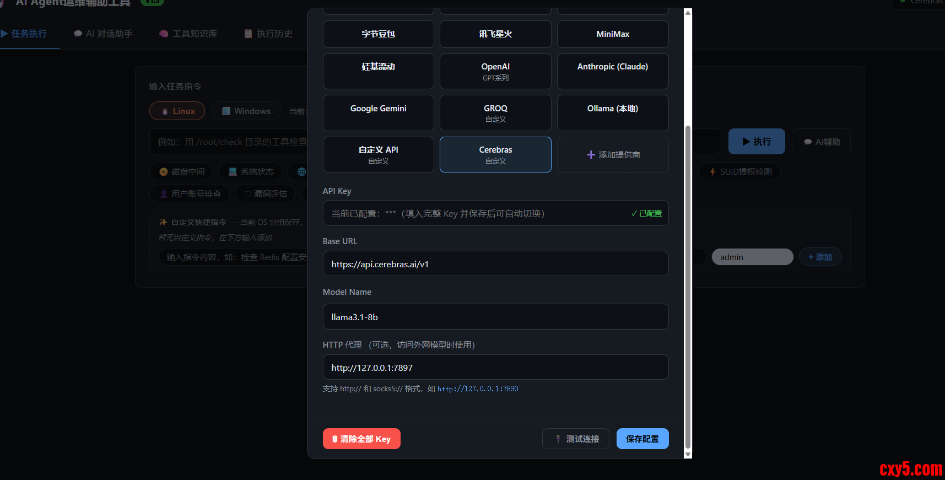Select the 讯飞星火 provider
Image resolution: width=945 pixels, height=480 pixels.
tap(495, 34)
